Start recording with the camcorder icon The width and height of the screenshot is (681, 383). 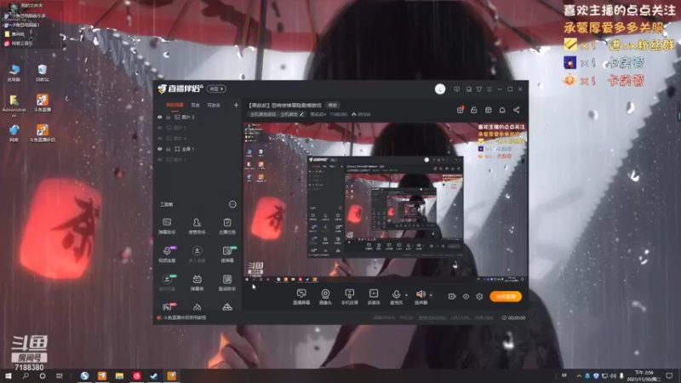point(452,296)
